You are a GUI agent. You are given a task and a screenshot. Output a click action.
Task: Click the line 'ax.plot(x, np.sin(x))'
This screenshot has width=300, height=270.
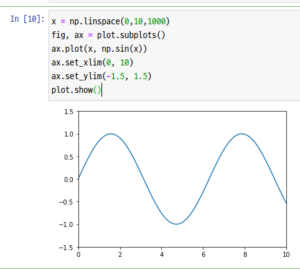pyautogui.click(x=99, y=49)
